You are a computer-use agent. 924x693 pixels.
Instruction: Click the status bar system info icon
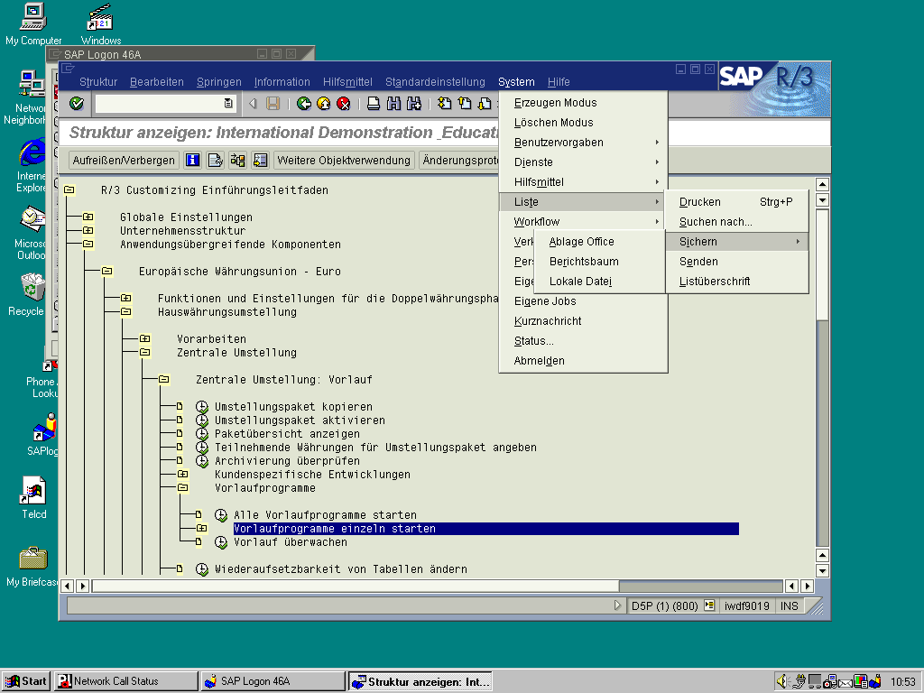(x=709, y=605)
